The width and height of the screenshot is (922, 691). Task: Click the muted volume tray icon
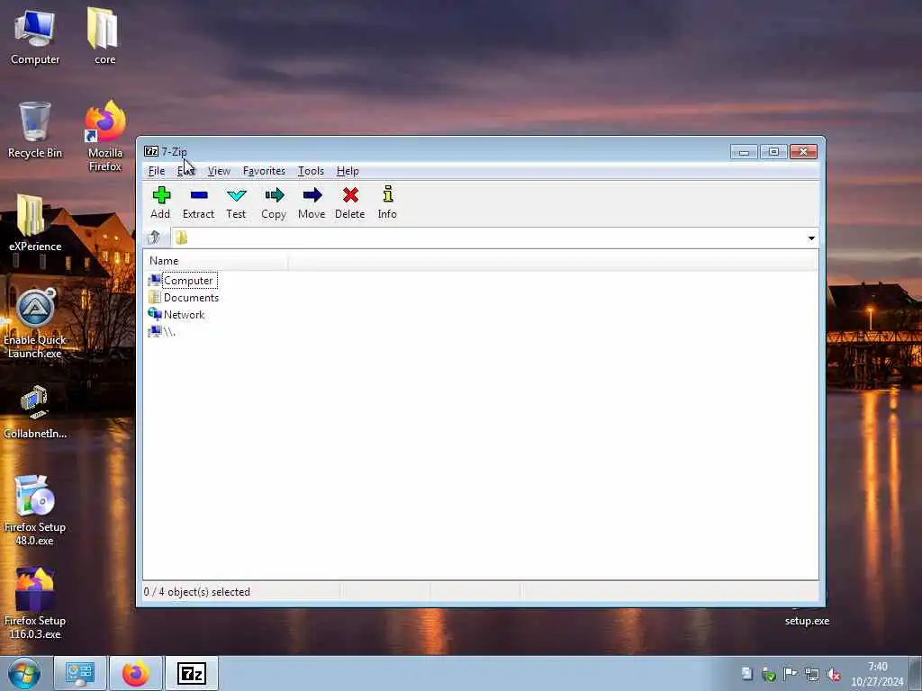[833, 675]
